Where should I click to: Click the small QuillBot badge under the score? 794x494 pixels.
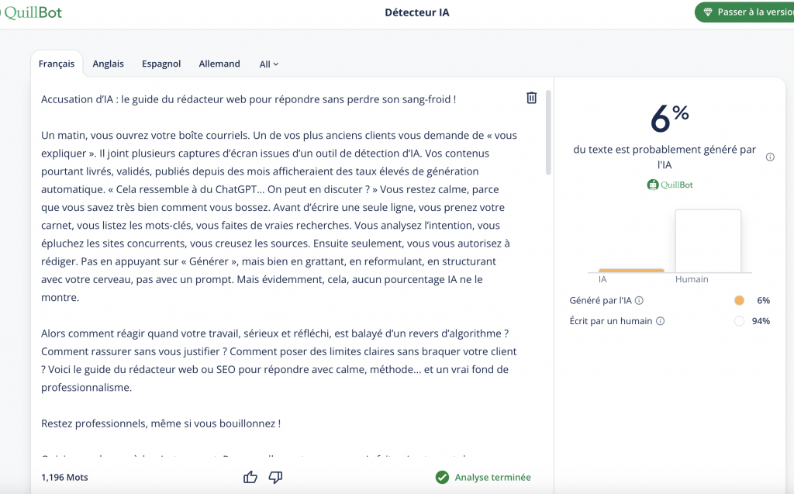(670, 185)
